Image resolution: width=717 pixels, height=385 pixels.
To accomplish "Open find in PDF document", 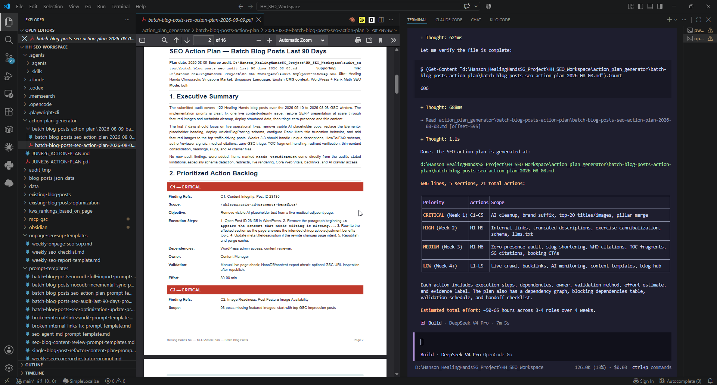I will pos(164,40).
